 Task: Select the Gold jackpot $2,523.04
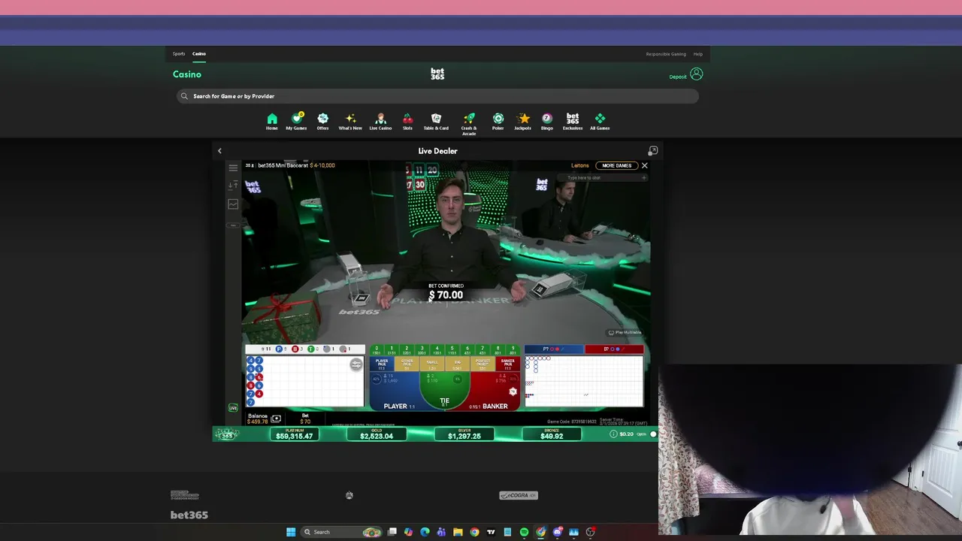tap(377, 435)
